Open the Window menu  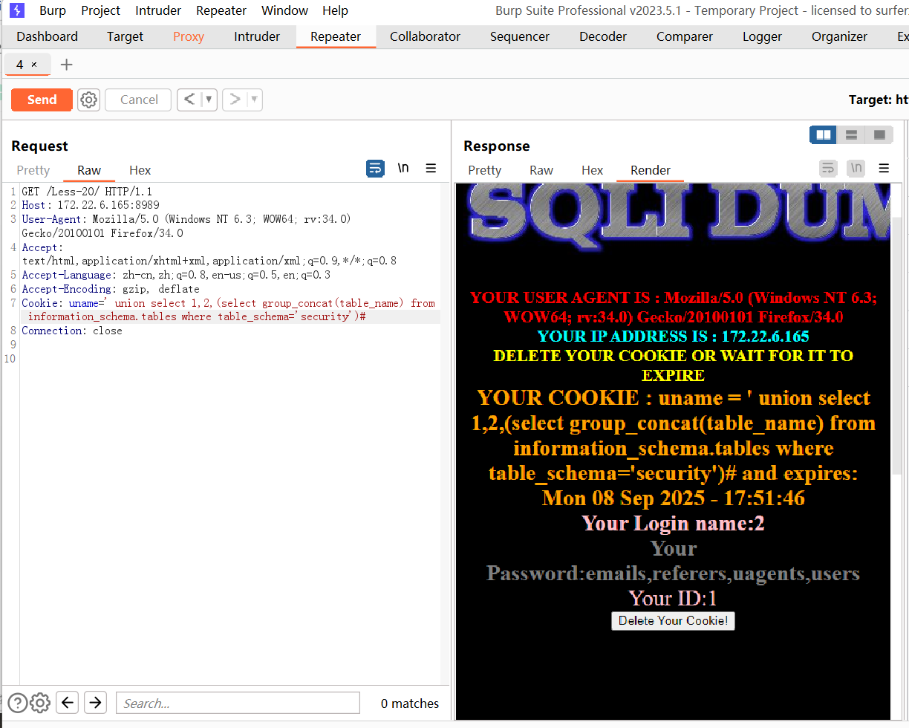285,10
